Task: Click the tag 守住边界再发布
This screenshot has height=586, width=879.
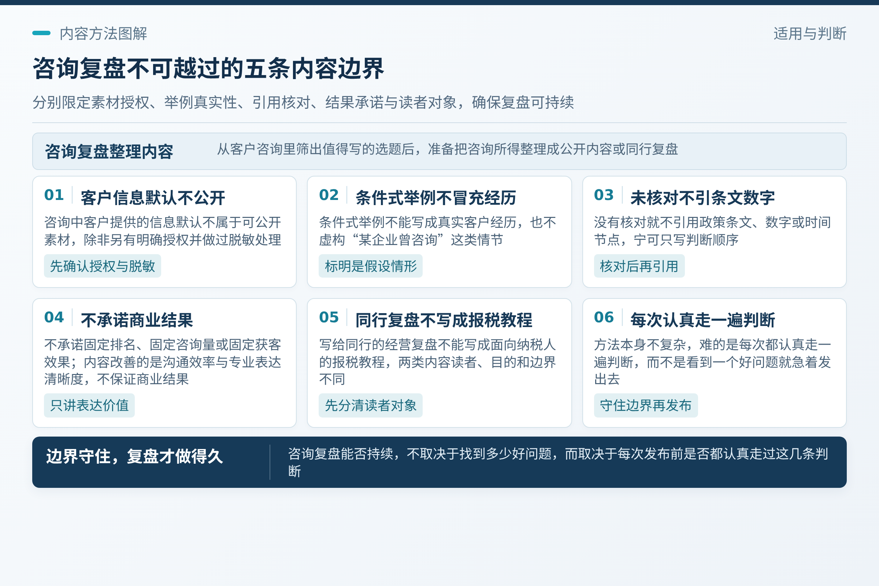Action: pos(646,405)
